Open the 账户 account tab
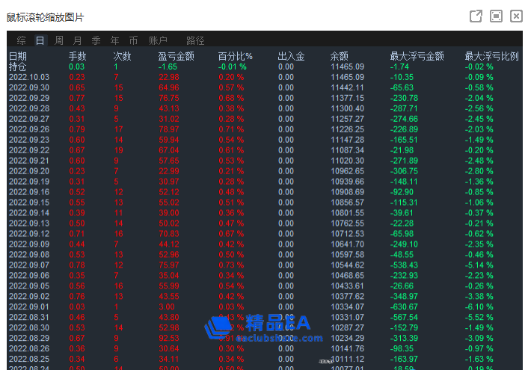Viewport: 528px width, 370px height. point(158,40)
